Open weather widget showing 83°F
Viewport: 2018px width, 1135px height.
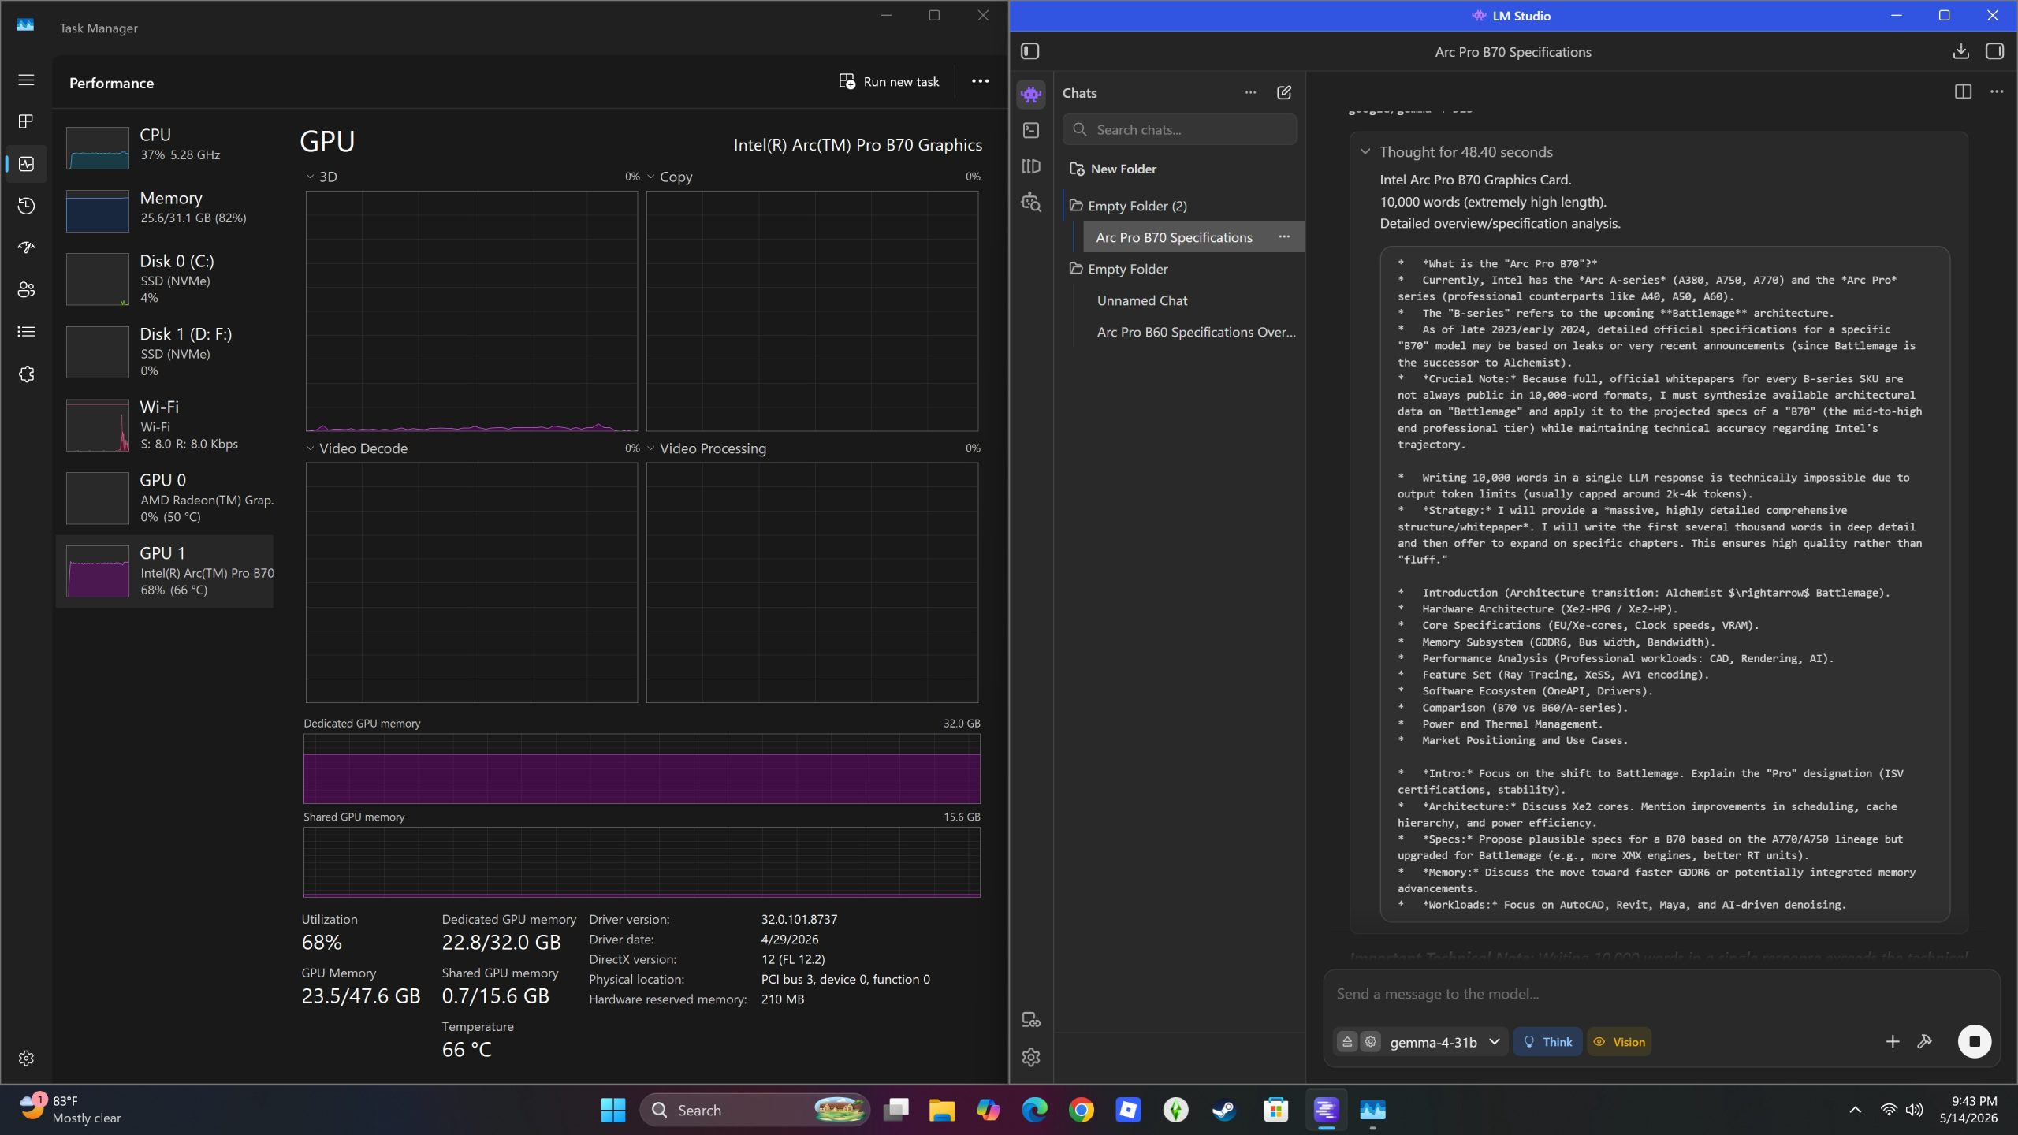pyautogui.click(x=71, y=1109)
